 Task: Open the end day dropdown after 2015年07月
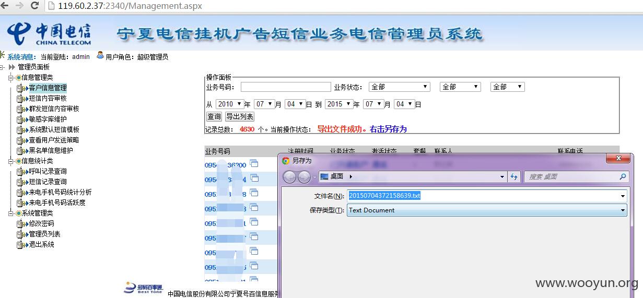pos(404,104)
